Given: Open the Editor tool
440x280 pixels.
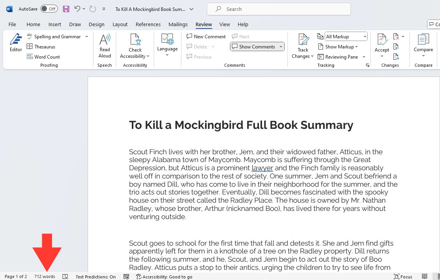Looking at the screenshot, I should (16, 43).
